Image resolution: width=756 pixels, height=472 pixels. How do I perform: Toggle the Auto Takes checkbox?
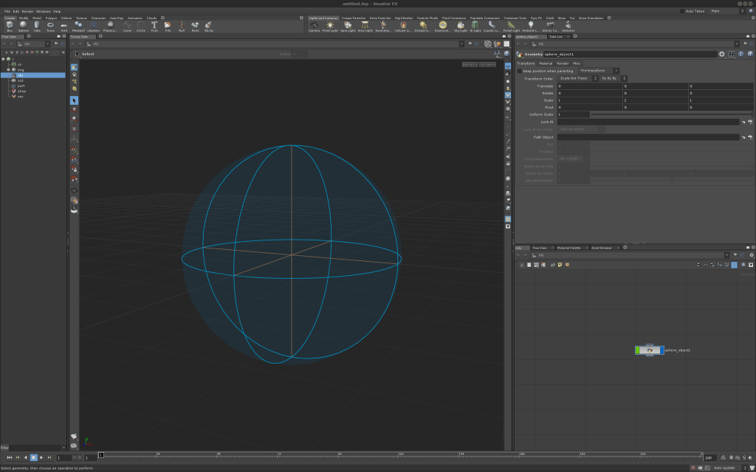tap(682, 11)
